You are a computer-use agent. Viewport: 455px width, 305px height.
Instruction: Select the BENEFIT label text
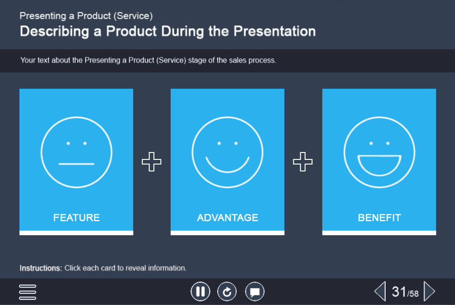[x=379, y=218]
